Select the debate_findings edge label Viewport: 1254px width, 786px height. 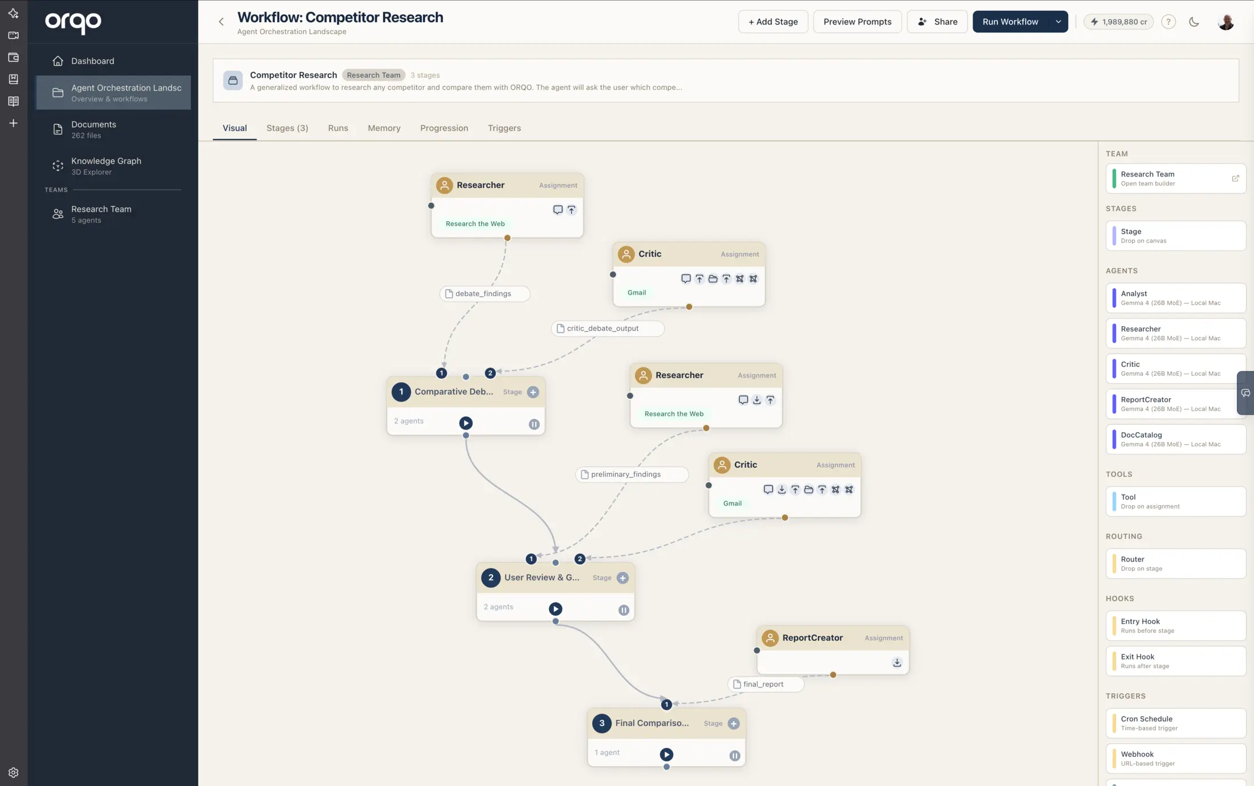(x=484, y=294)
